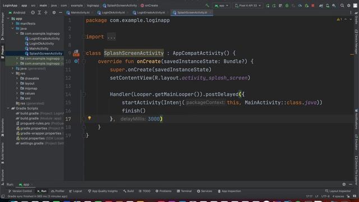Expand the values folder
The width and height of the screenshot is (359, 202).
pyautogui.click(x=17, y=94)
